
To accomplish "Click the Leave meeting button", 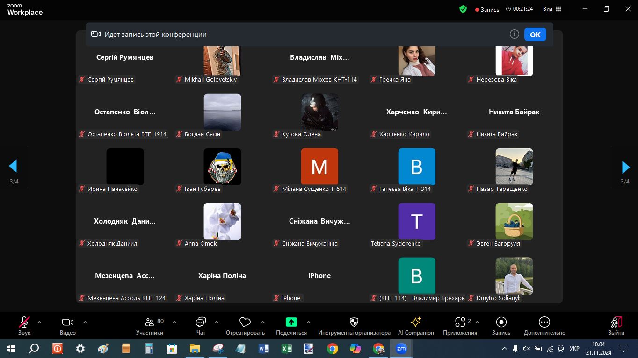I will (x=616, y=323).
